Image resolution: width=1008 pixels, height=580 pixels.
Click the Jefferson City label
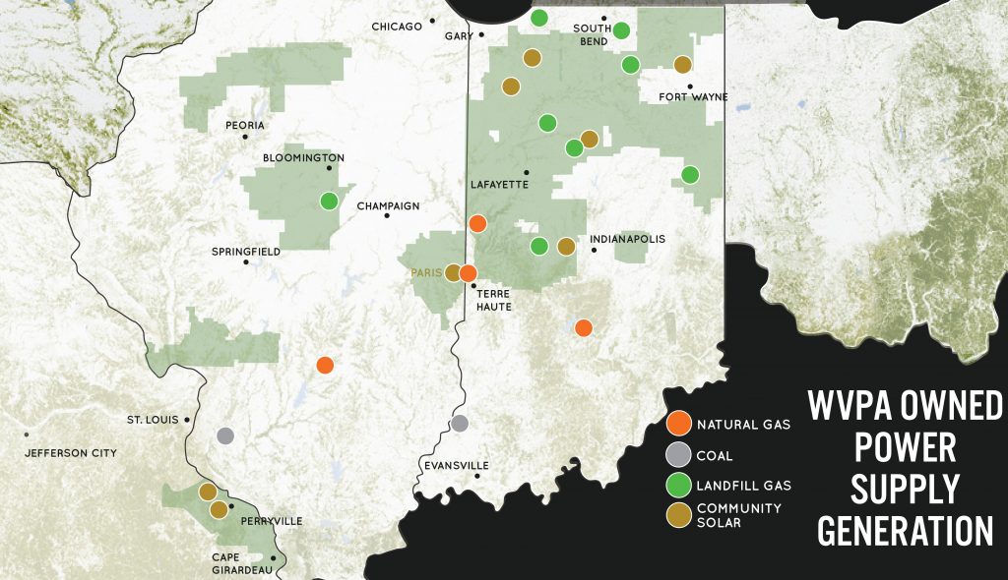(x=71, y=453)
